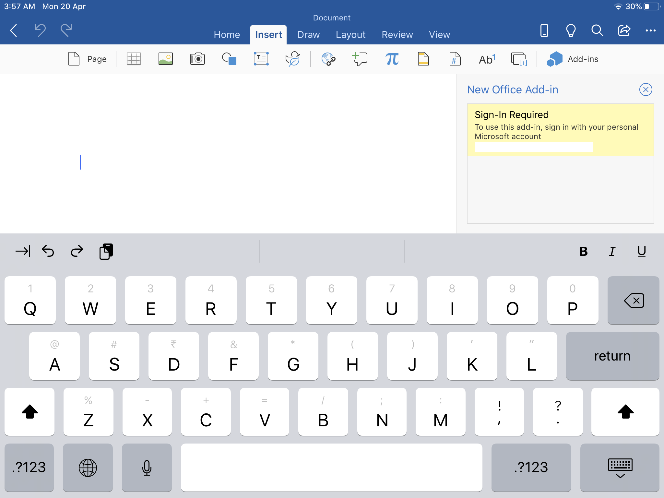
Task: Open the Add-ins menu
Action: [x=573, y=59]
